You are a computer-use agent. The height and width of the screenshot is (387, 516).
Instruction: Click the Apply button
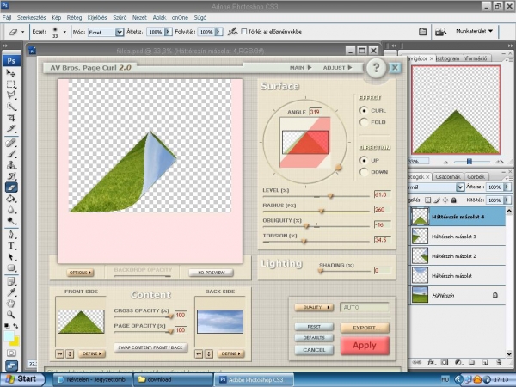click(x=365, y=346)
